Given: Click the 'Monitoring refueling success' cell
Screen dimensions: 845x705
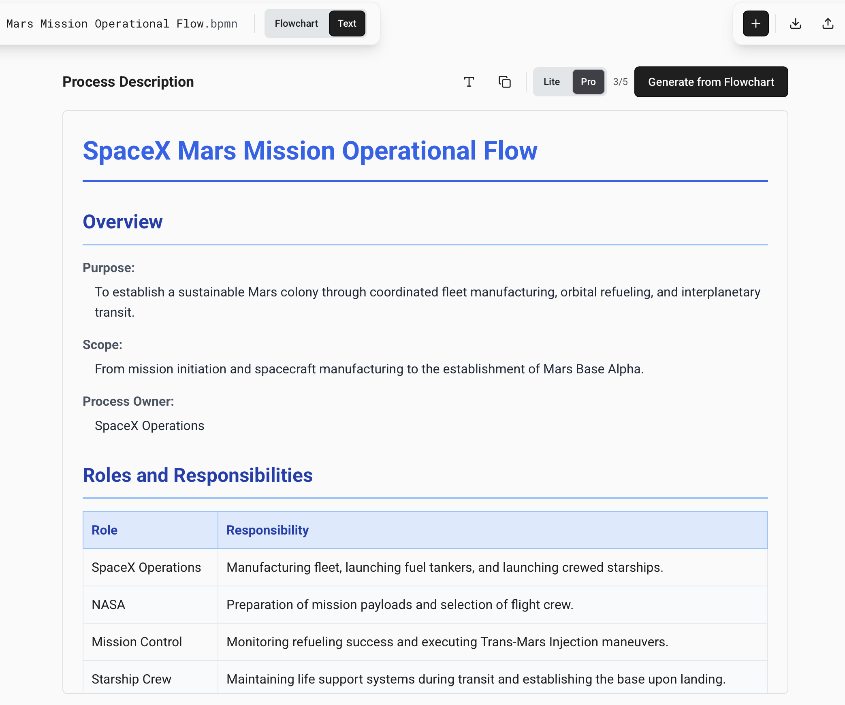Looking at the screenshot, I should pos(493,642).
